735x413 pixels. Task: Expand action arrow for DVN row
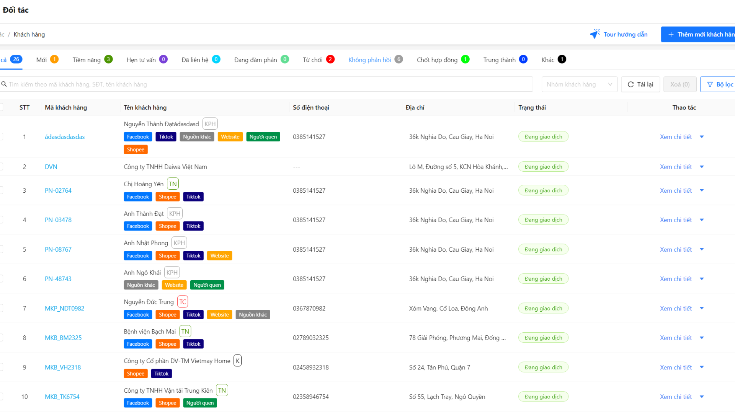pos(702,167)
